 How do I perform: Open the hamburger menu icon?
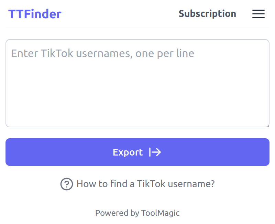coord(258,14)
